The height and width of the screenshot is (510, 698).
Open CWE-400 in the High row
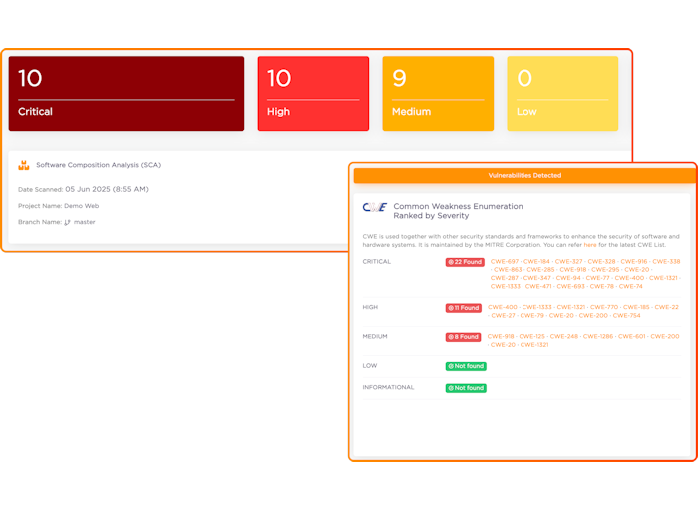click(x=503, y=307)
